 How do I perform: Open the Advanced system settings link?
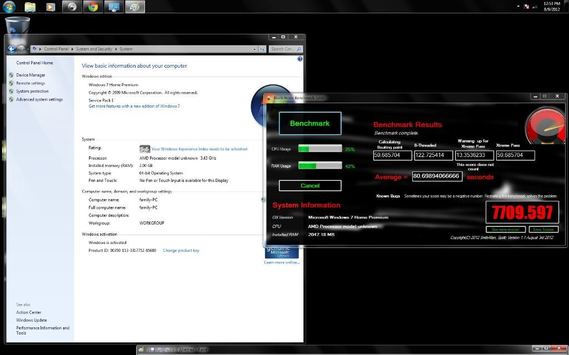(x=39, y=99)
